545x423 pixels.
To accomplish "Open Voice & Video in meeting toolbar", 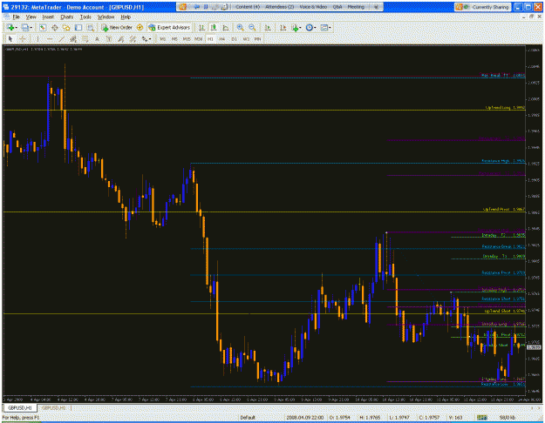I will tap(313, 7).
